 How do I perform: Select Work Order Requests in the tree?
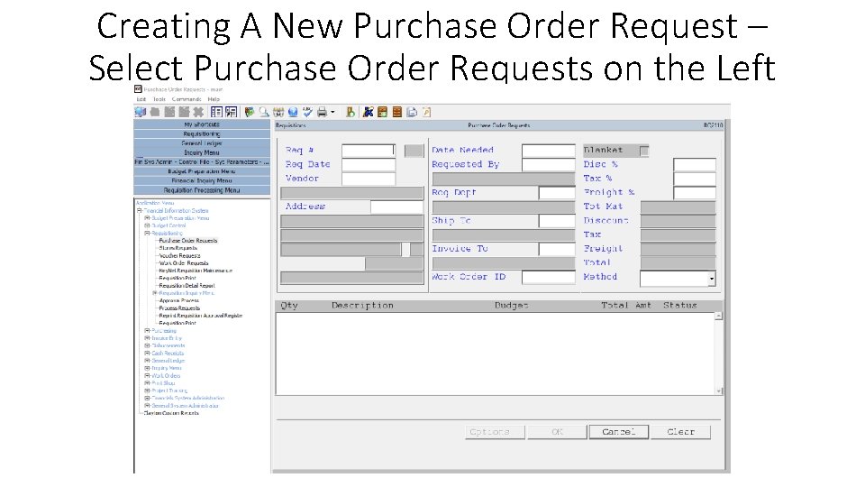point(184,263)
